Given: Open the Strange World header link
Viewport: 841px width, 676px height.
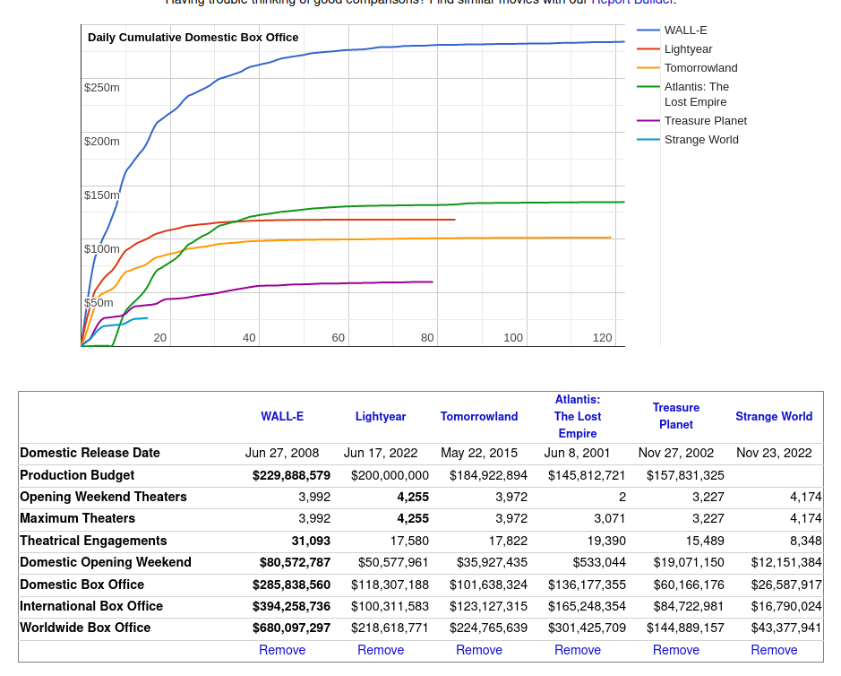Looking at the screenshot, I should [774, 417].
